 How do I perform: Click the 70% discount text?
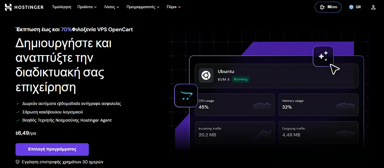click(x=66, y=29)
